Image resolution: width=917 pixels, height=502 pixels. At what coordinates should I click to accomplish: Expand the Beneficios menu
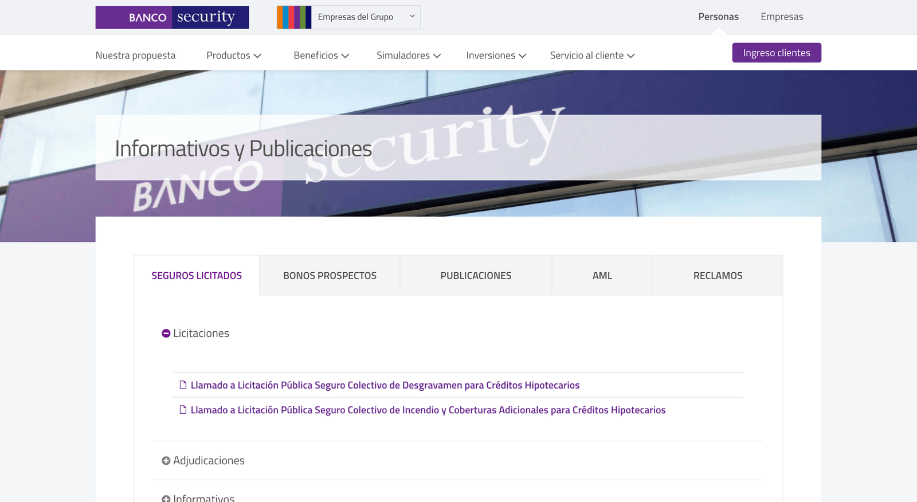tap(321, 56)
